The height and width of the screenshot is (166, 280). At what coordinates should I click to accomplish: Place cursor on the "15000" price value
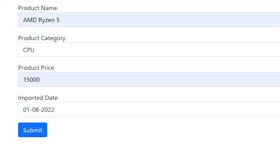pyautogui.click(x=31, y=80)
